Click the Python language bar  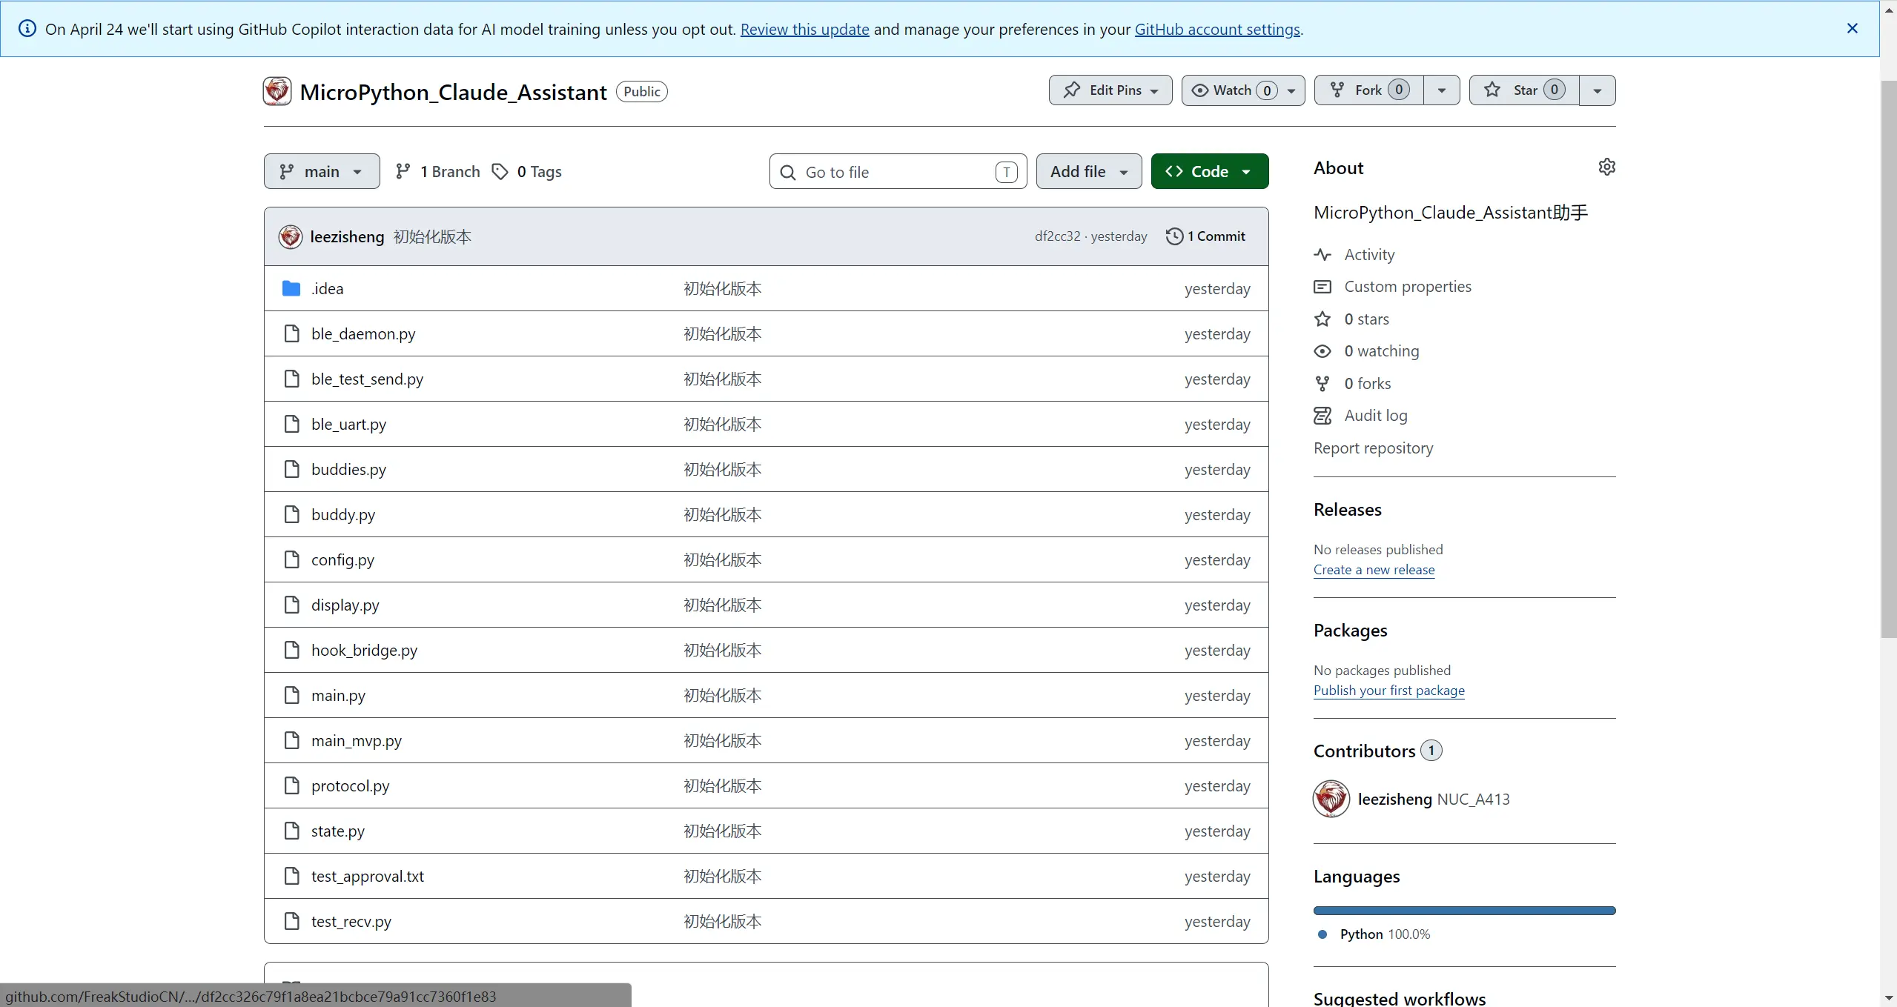click(1463, 911)
